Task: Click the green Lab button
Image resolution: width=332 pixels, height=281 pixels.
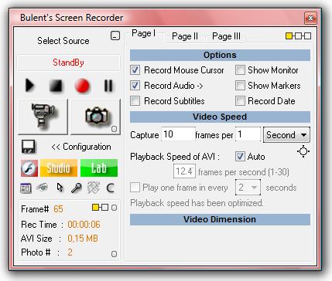Action: coord(99,168)
